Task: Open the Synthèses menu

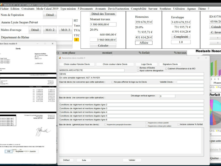Action: [165, 9]
